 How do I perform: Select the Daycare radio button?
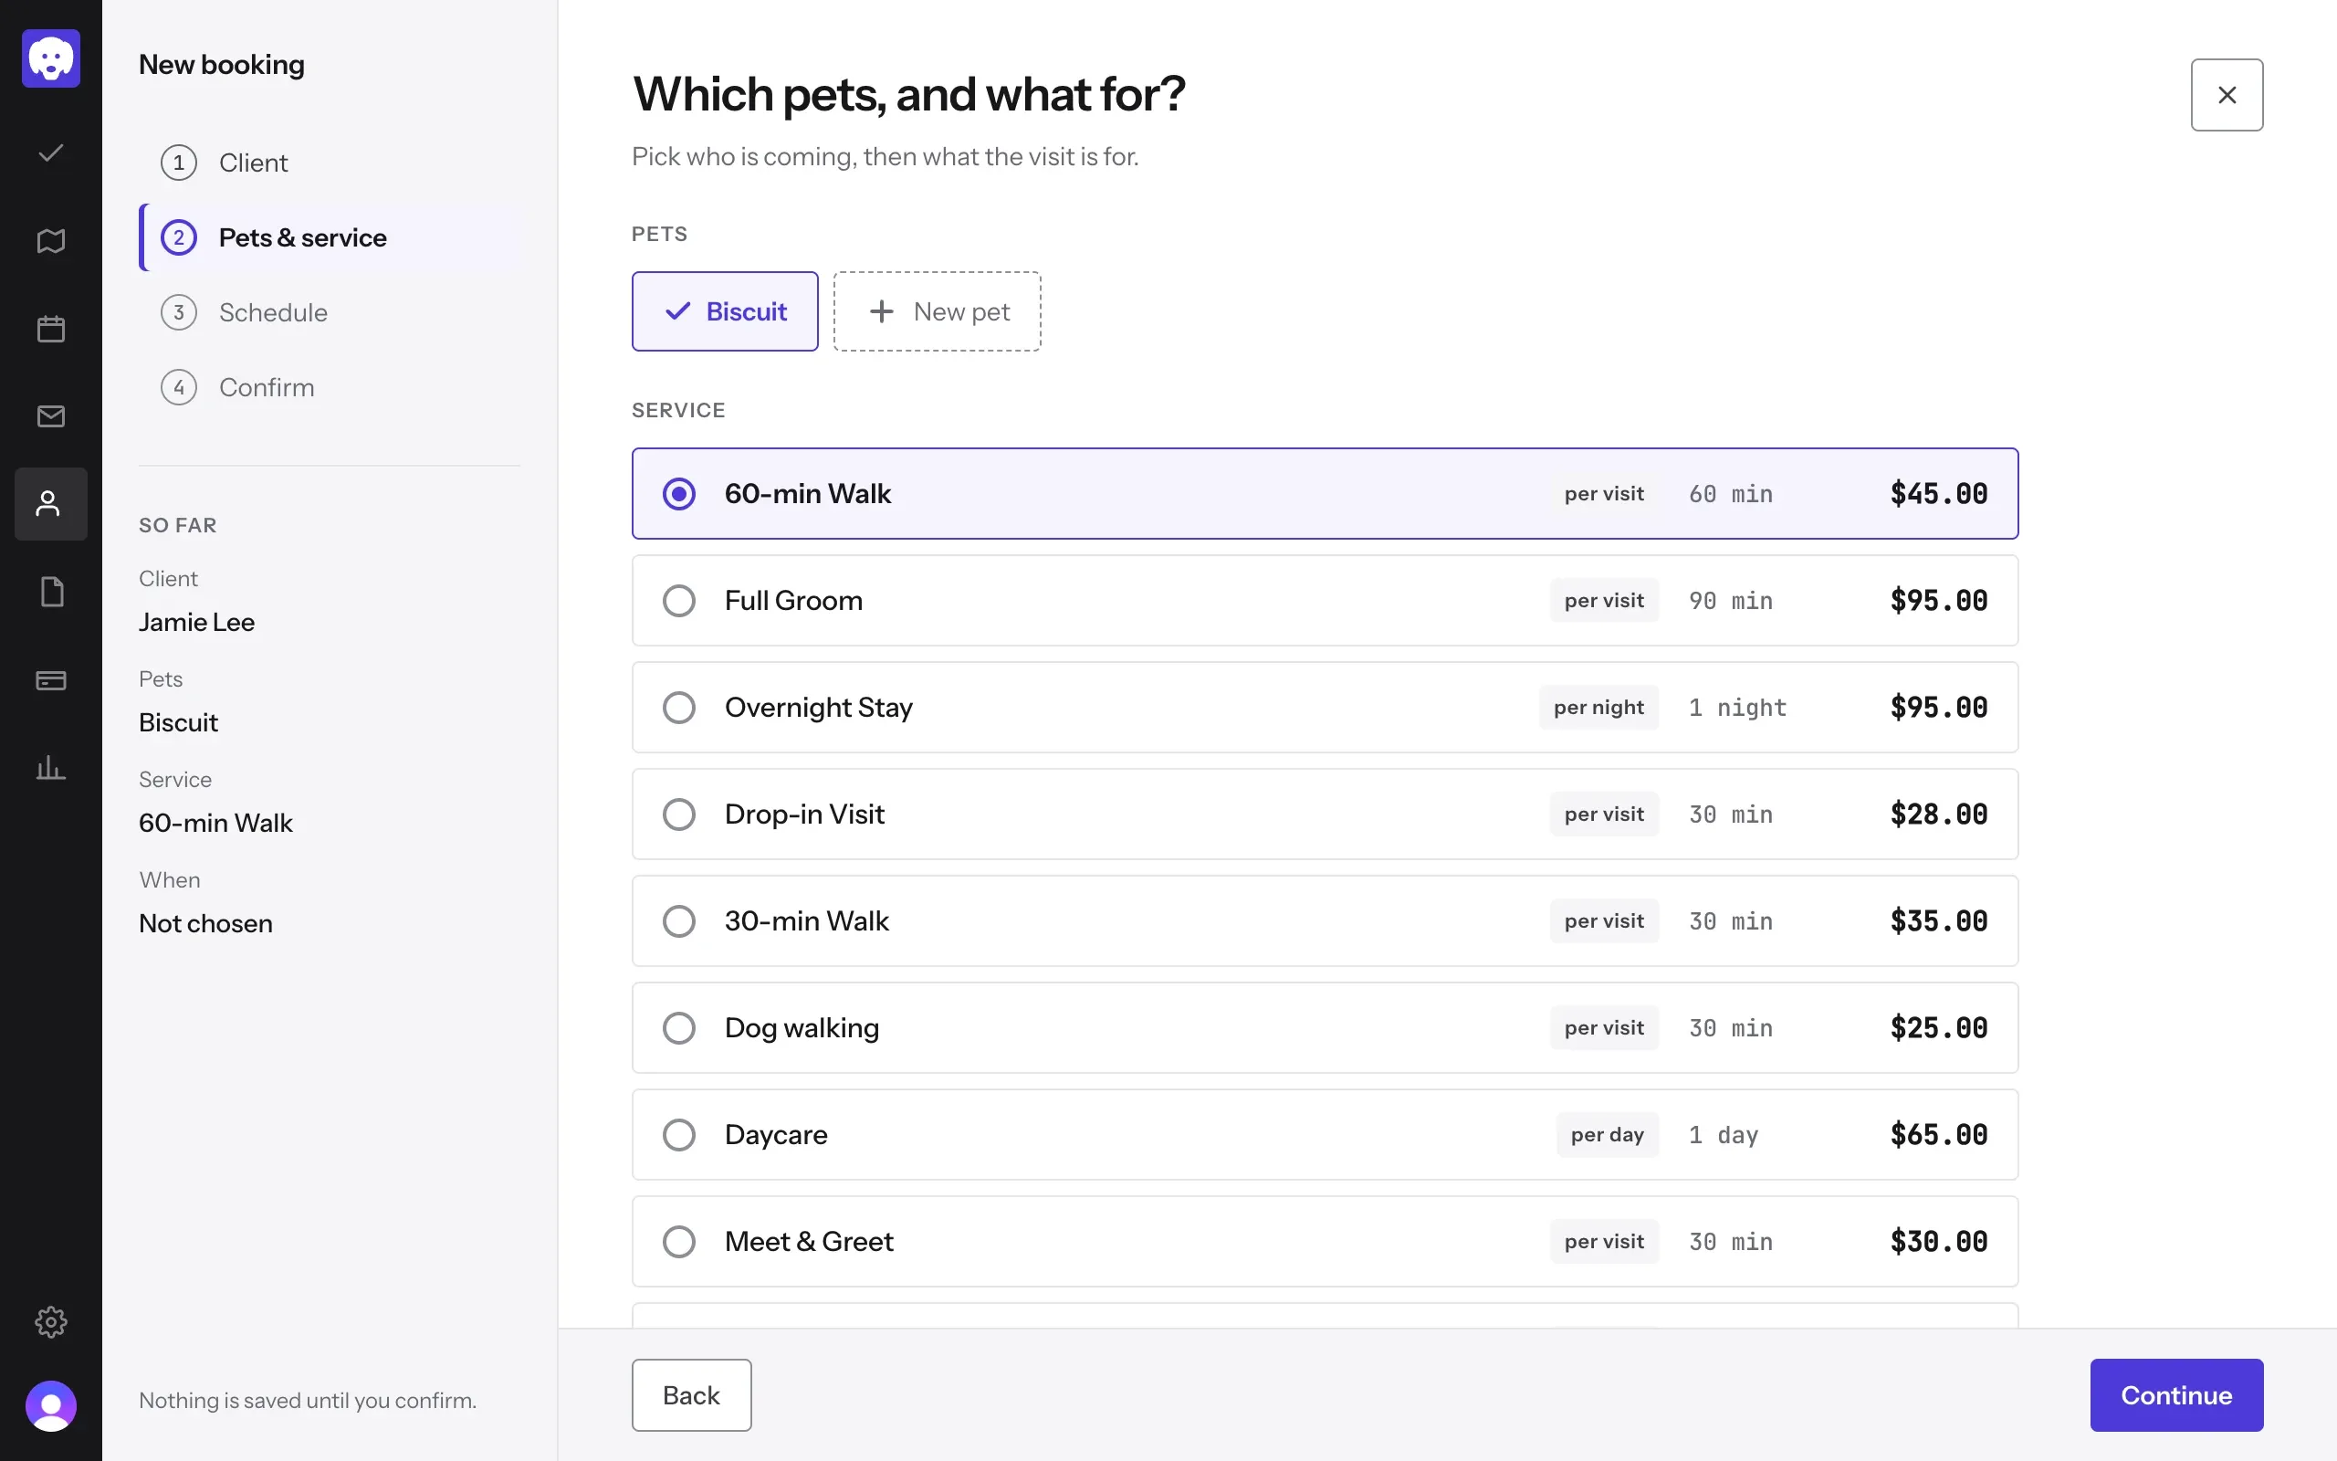point(679,1134)
